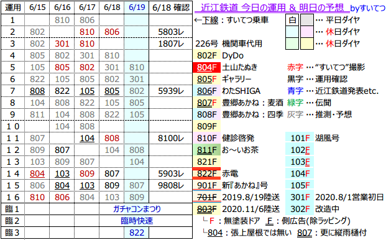Click the red 806 in row 2

[x=112, y=32]
